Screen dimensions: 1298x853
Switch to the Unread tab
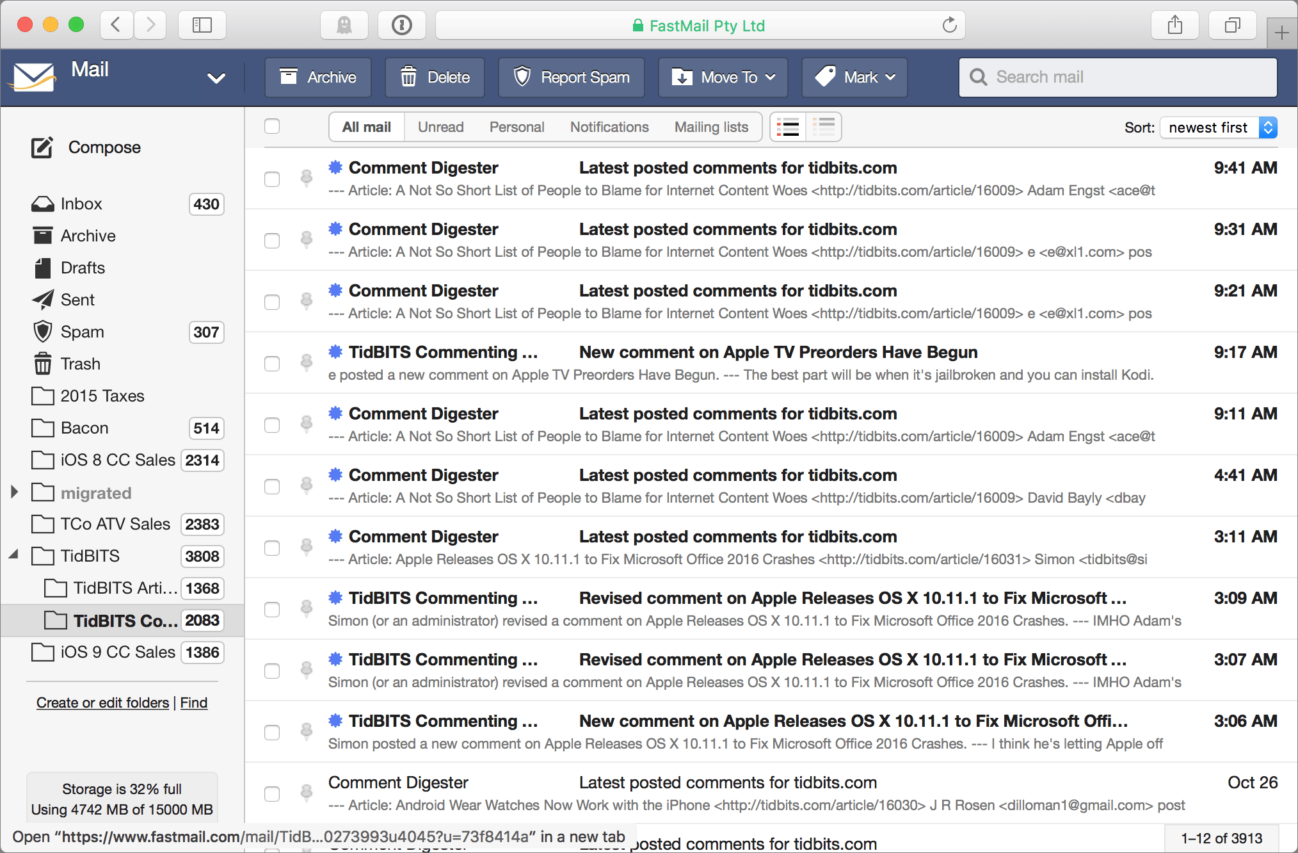440,127
